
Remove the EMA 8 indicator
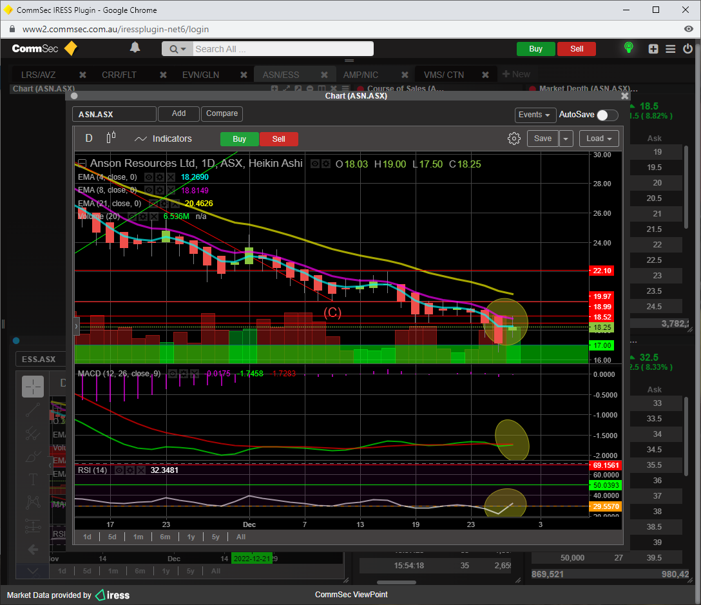(171, 190)
